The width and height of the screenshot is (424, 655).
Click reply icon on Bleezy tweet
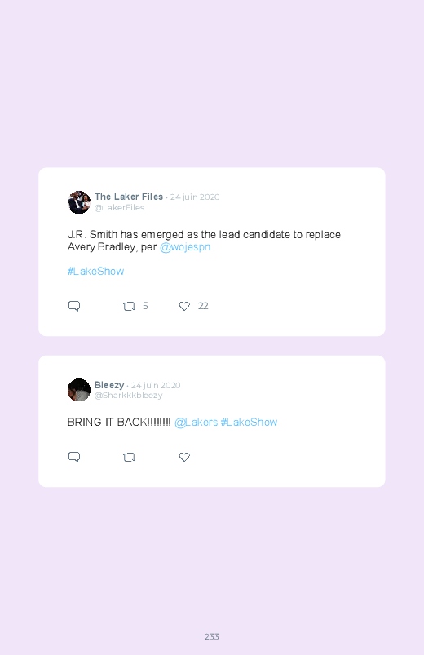pos(74,457)
